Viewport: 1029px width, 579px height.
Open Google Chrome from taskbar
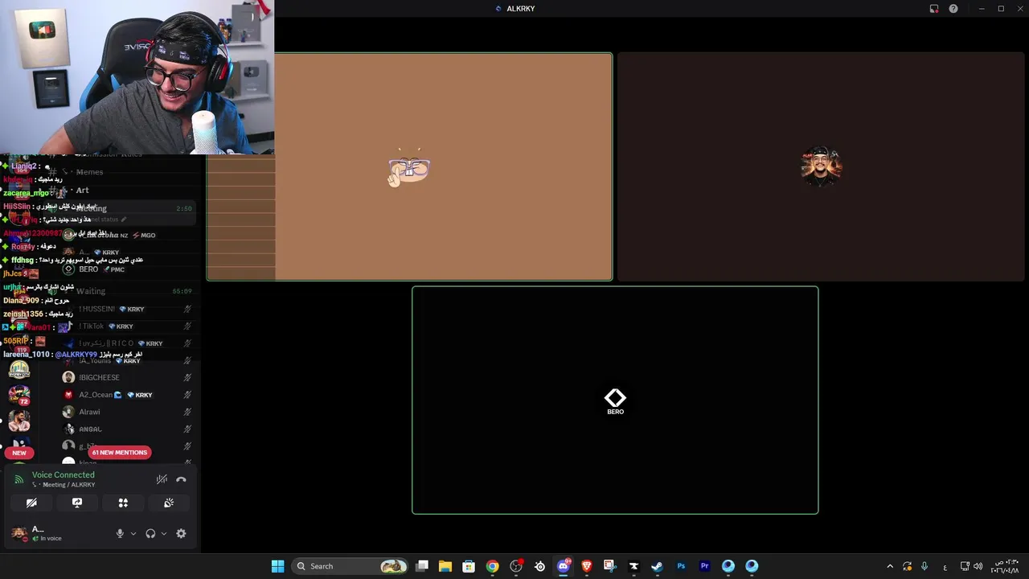[492, 566]
